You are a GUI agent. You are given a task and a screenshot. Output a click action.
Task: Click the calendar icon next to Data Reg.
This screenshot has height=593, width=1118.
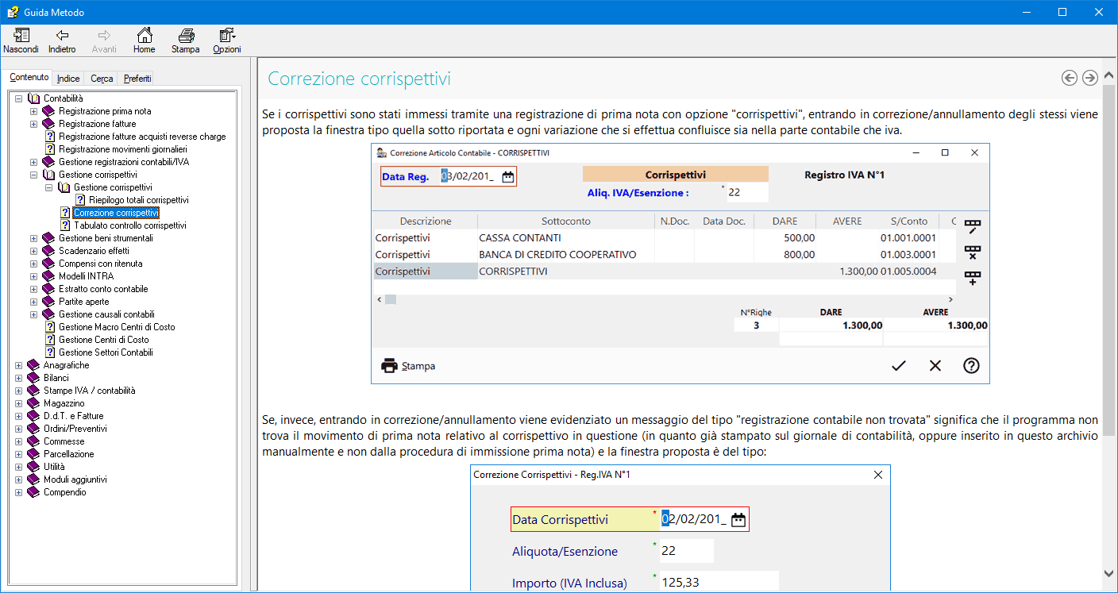pyautogui.click(x=508, y=177)
